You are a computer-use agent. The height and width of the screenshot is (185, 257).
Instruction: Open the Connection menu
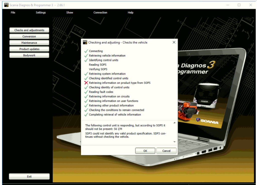[x=100, y=13]
